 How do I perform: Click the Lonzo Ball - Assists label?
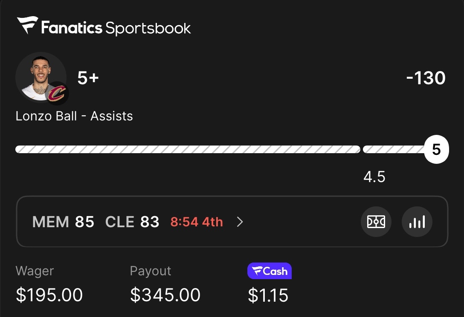click(x=74, y=116)
